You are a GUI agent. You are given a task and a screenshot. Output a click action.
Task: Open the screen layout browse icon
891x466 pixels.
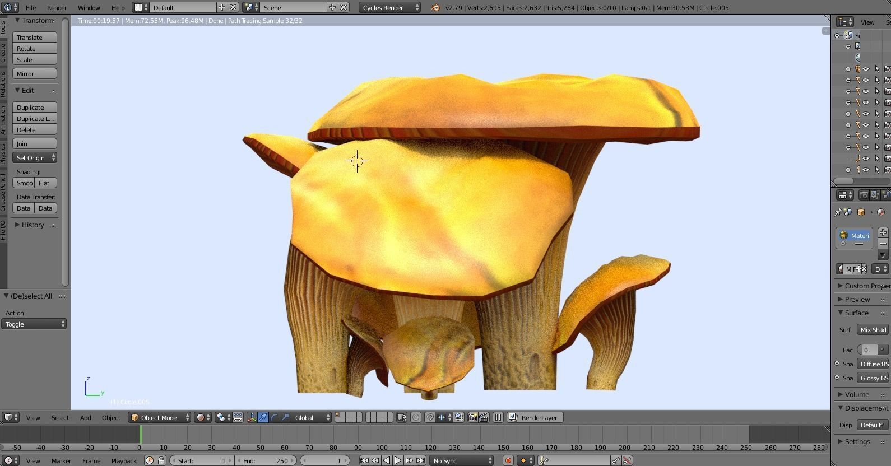141,7
